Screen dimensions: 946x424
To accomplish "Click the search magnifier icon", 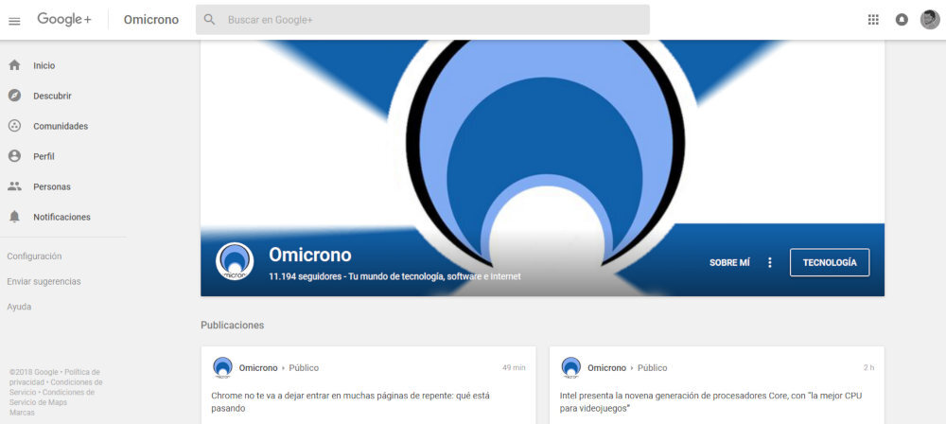I will [209, 20].
